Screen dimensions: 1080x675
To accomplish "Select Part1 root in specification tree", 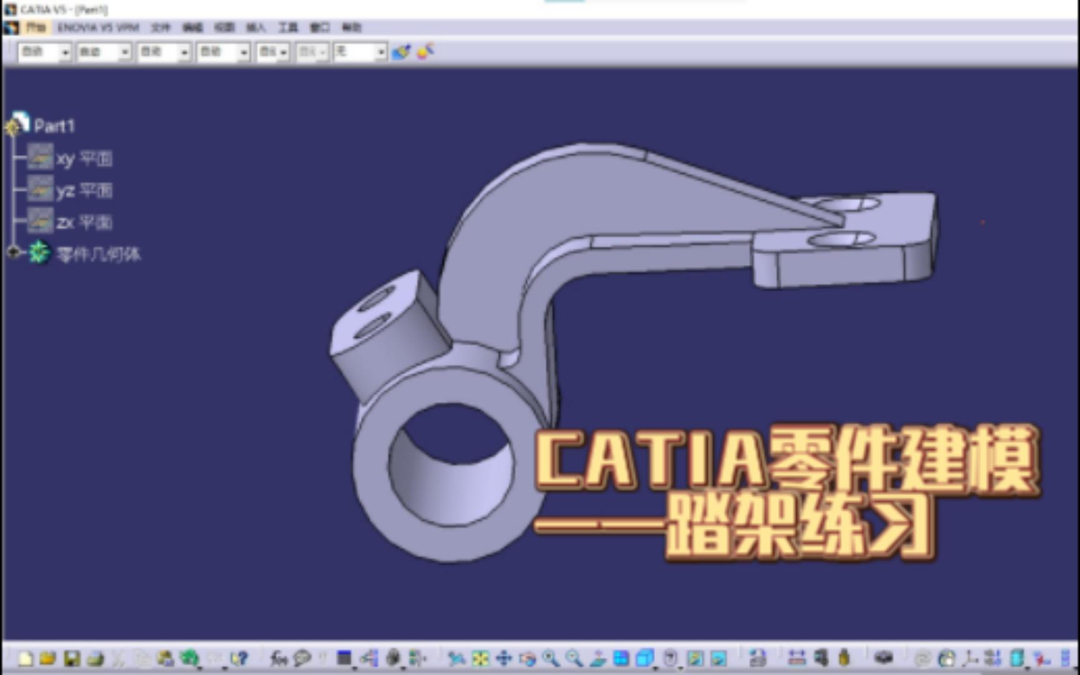I will tap(54, 126).
